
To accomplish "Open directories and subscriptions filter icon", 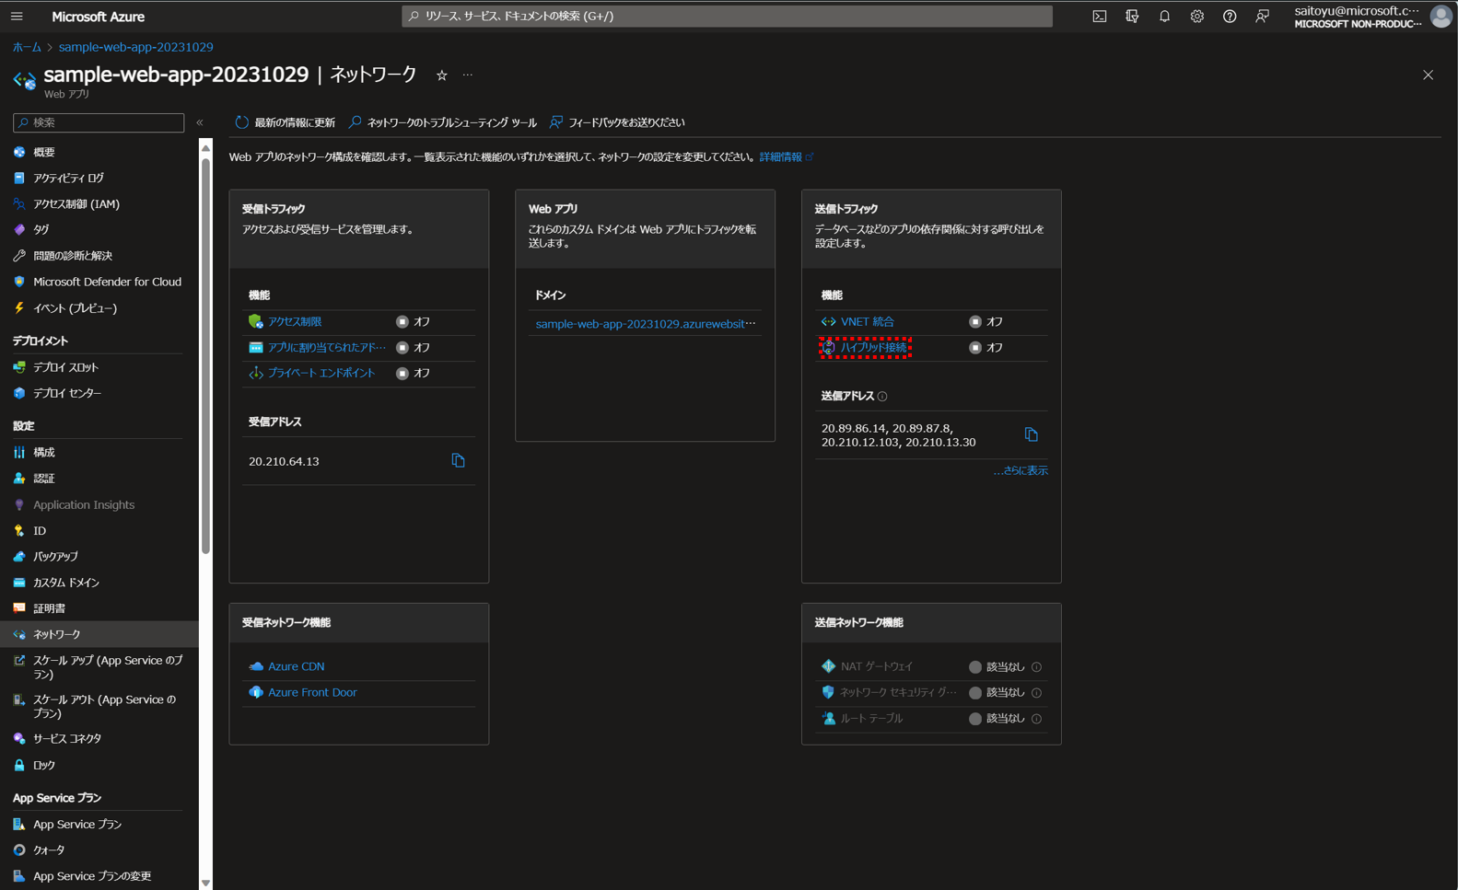I will pyautogui.click(x=1132, y=16).
